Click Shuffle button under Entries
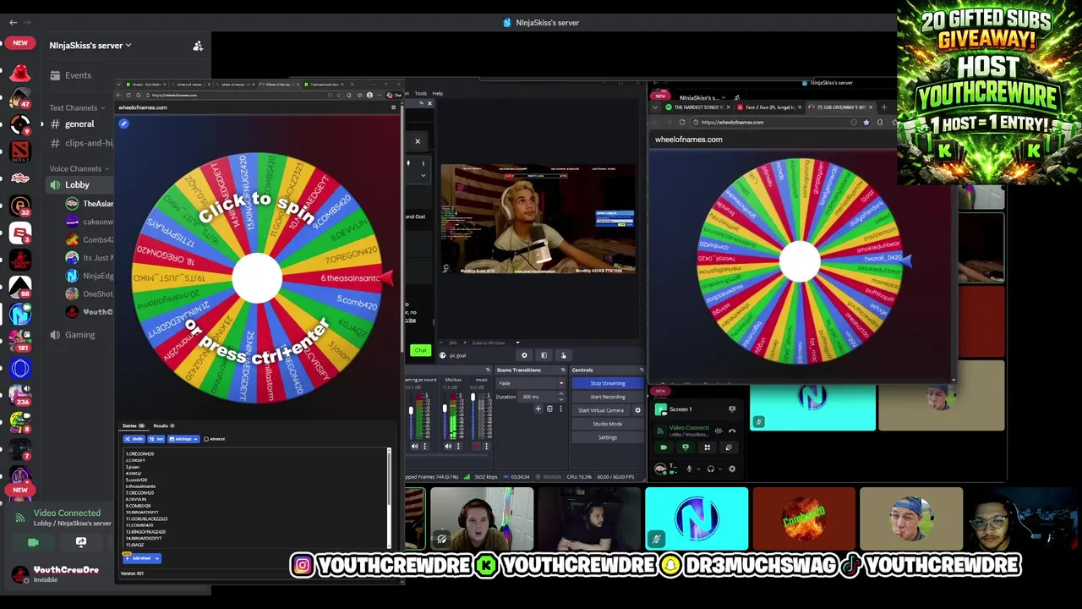 (134, 439)
